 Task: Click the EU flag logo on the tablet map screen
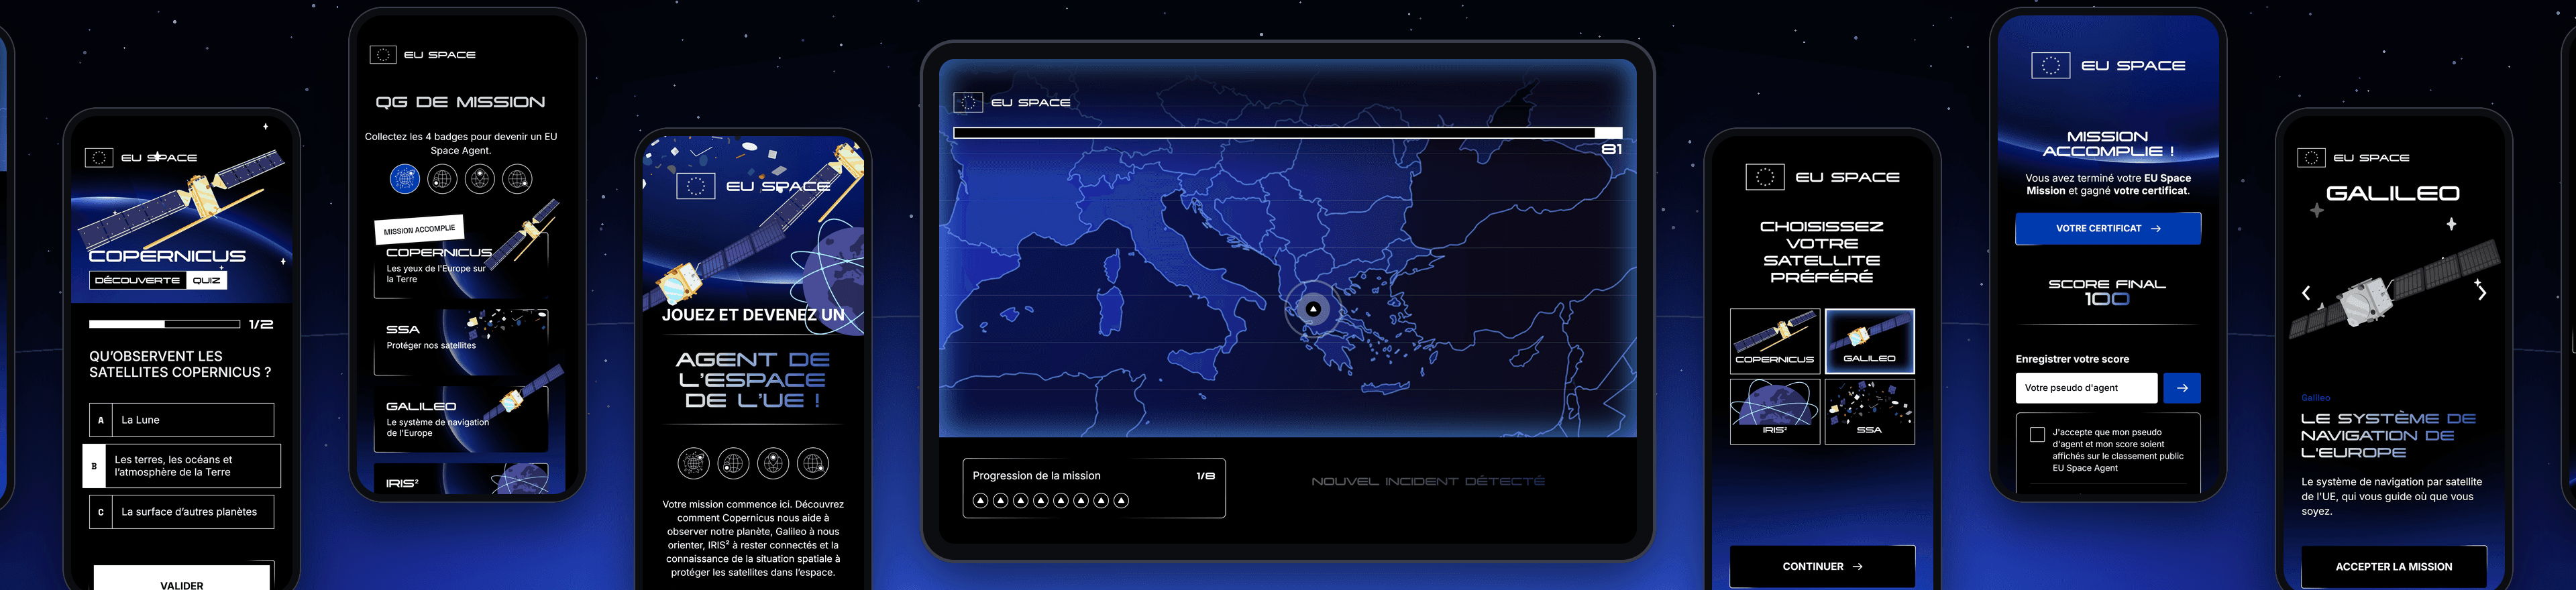tap(968, 102)
